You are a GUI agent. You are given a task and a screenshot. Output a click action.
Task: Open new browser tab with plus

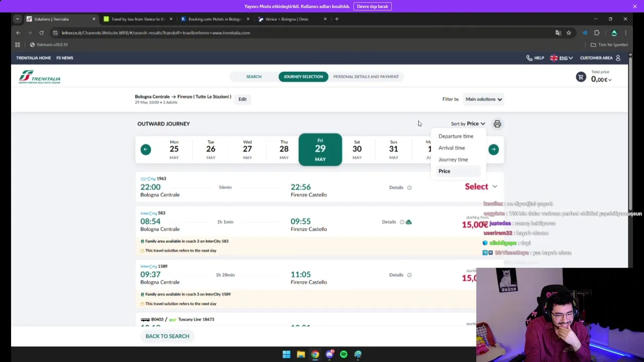click(337, 19)
